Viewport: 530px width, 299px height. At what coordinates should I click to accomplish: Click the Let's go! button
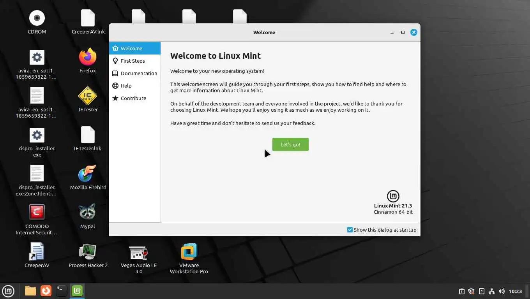pyautogui.click(x=290, y=144)
